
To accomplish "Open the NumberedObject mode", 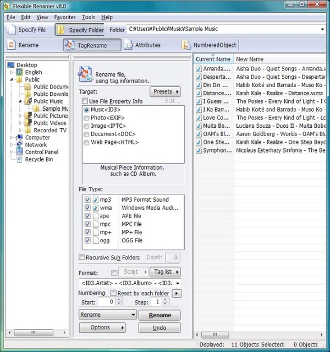I will (x=186, y=45).
